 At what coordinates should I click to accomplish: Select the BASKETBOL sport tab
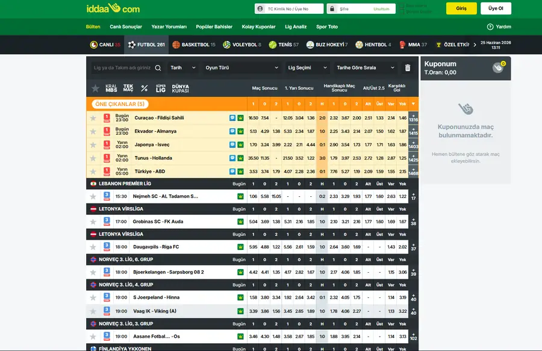193,45
